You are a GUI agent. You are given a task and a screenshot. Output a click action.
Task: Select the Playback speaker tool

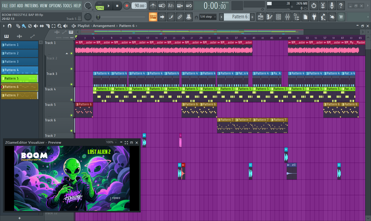[x=66, y=26]
